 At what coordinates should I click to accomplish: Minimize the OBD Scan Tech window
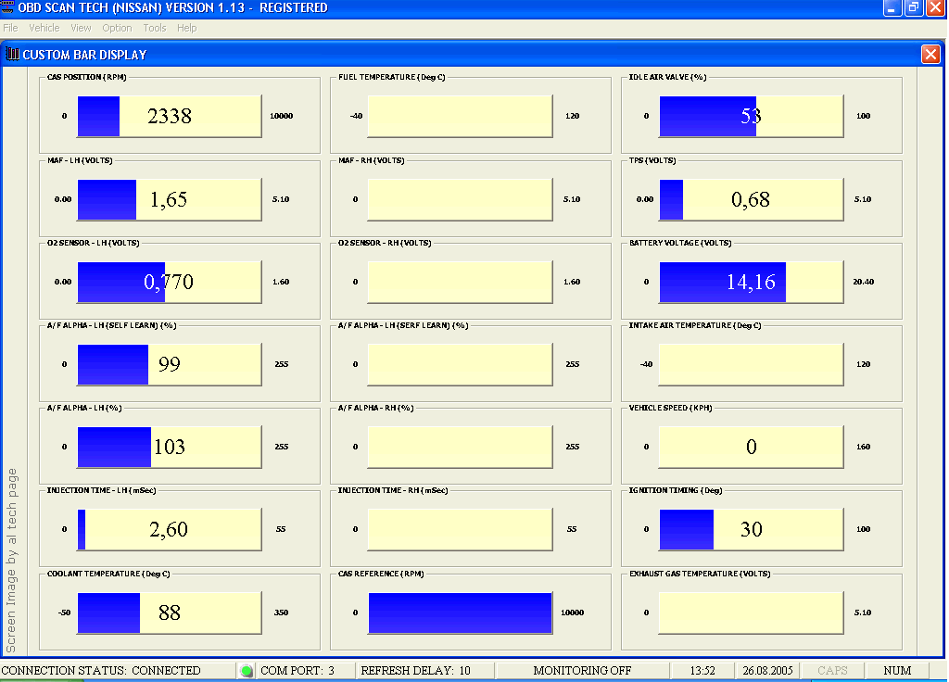click(x=892, y=7)
